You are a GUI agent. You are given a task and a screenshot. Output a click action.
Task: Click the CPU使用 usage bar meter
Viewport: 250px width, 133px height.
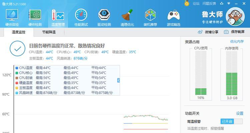(x=201, y=73)
